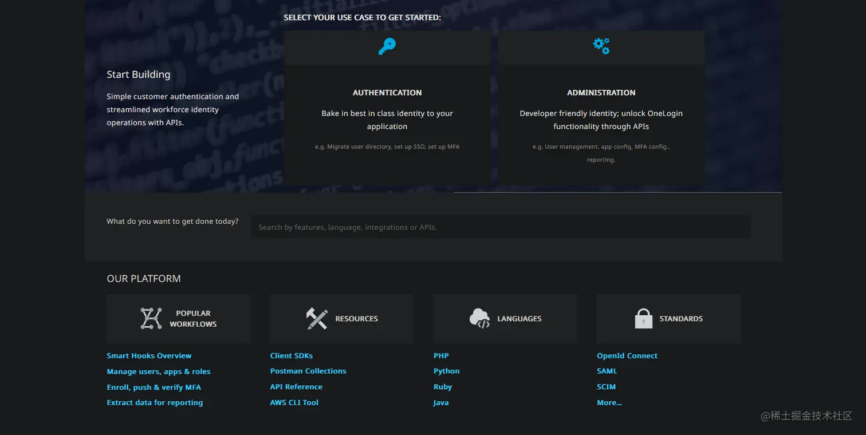Click the POPULAR WORKFLOWS label
Viewport: 866px width, 435px height.
(x=193, y=318)
